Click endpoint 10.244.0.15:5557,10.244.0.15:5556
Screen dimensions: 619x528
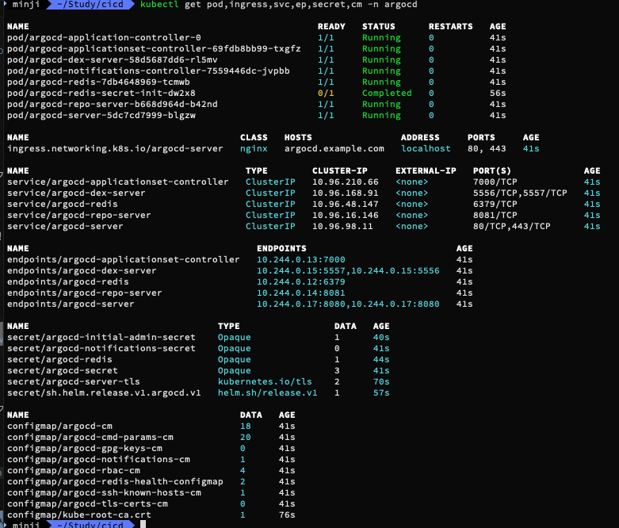click(x=348, y=270)
